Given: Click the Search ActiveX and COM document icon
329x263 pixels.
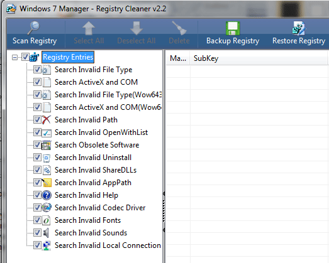Looking at the screenshot, I should click(47, 82).
